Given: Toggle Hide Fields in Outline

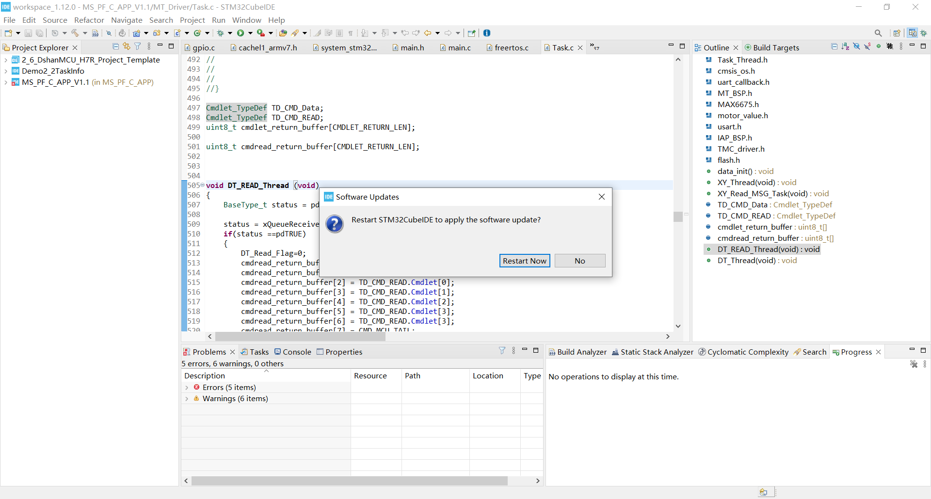Looking at the screenshot, I should point(856,47).
